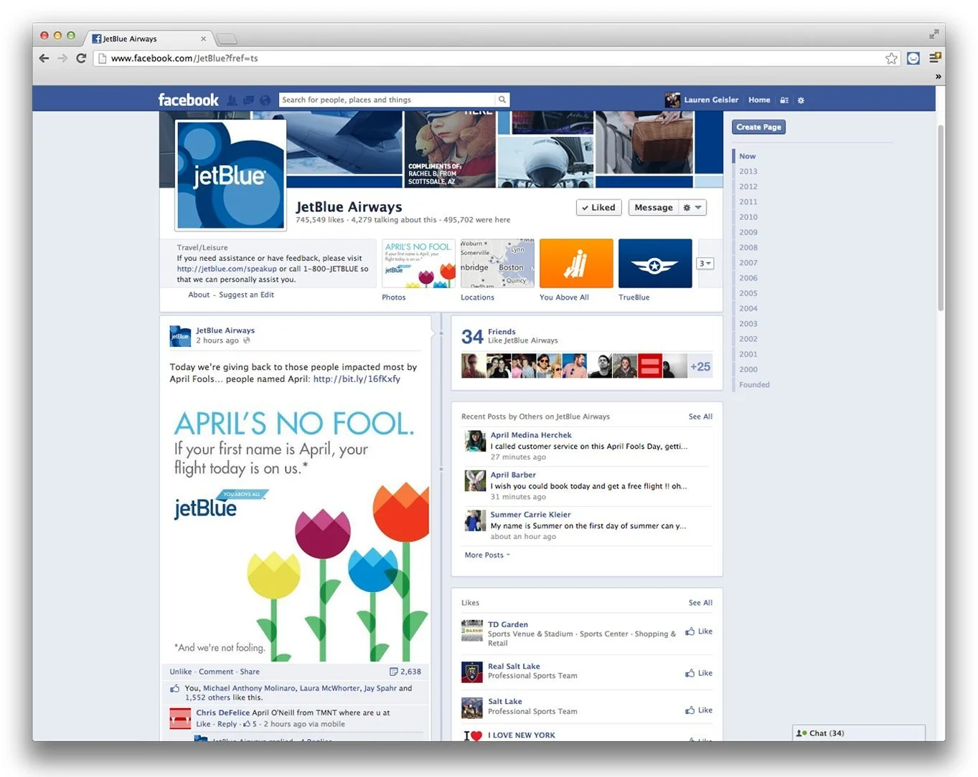The width and height of the screenshot is (978, 777).
Task: Click April Barber's avatar
Action: point(475,480)
